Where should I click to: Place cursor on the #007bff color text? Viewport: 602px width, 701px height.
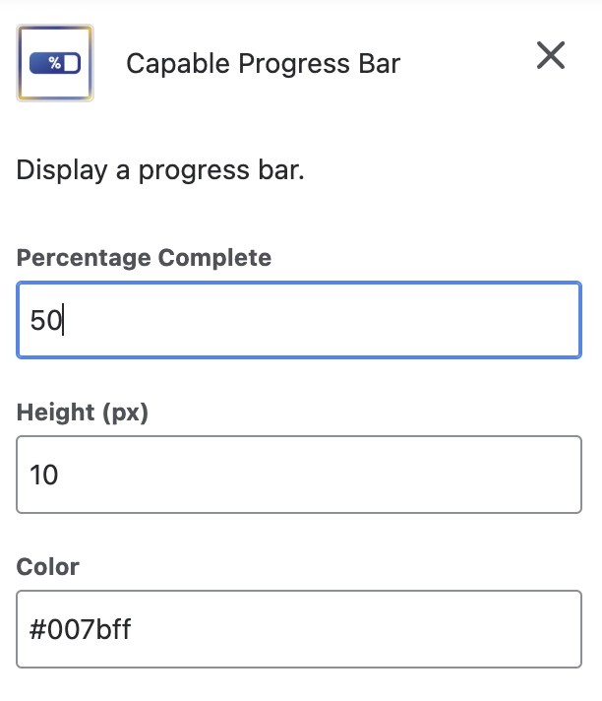(81, 629)
